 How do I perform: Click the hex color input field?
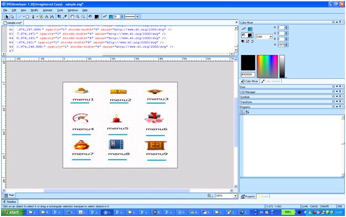pyautogui.click(x=248, y=74)
